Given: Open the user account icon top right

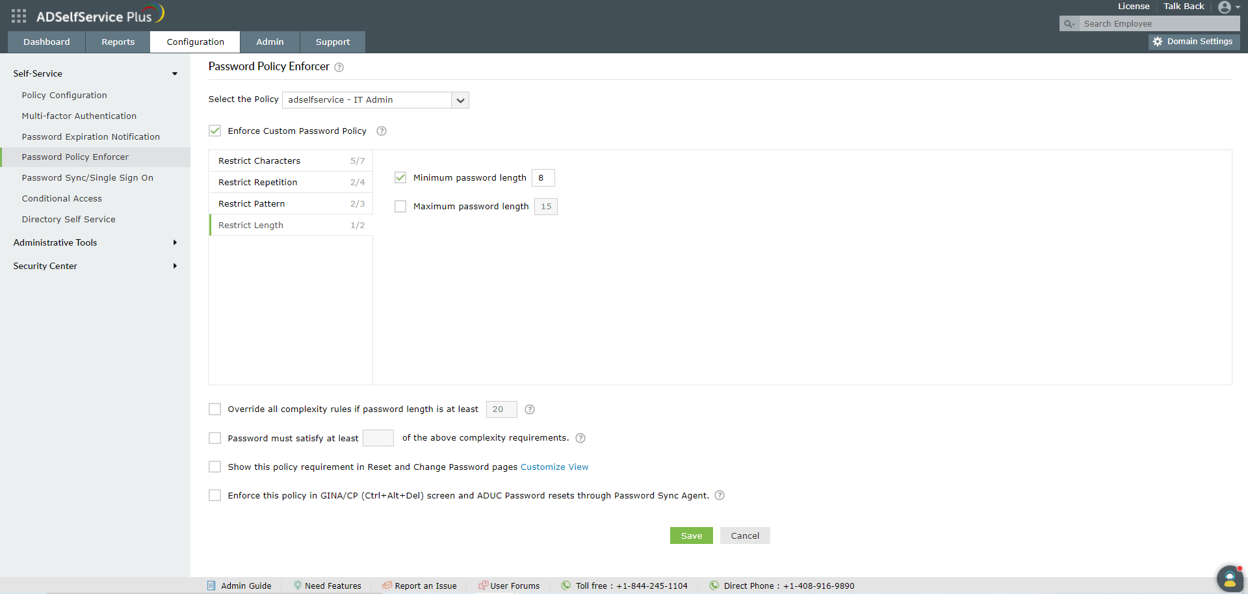Looking at the screenshot, I should click(x=1226, y=7).
